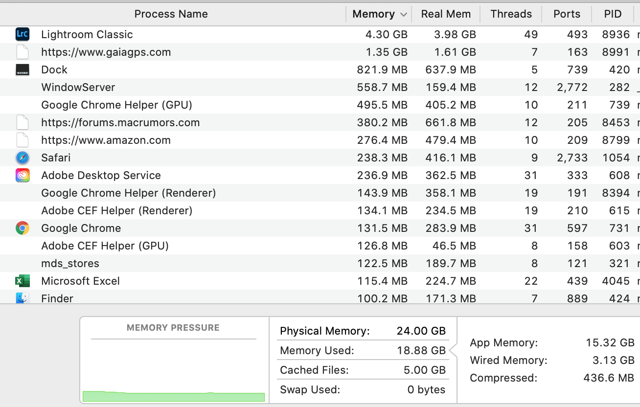Click the Adobe Desktop Service Creative Cloud icon
The height and width of the screenshot is (407, 640).
point(23,175)
